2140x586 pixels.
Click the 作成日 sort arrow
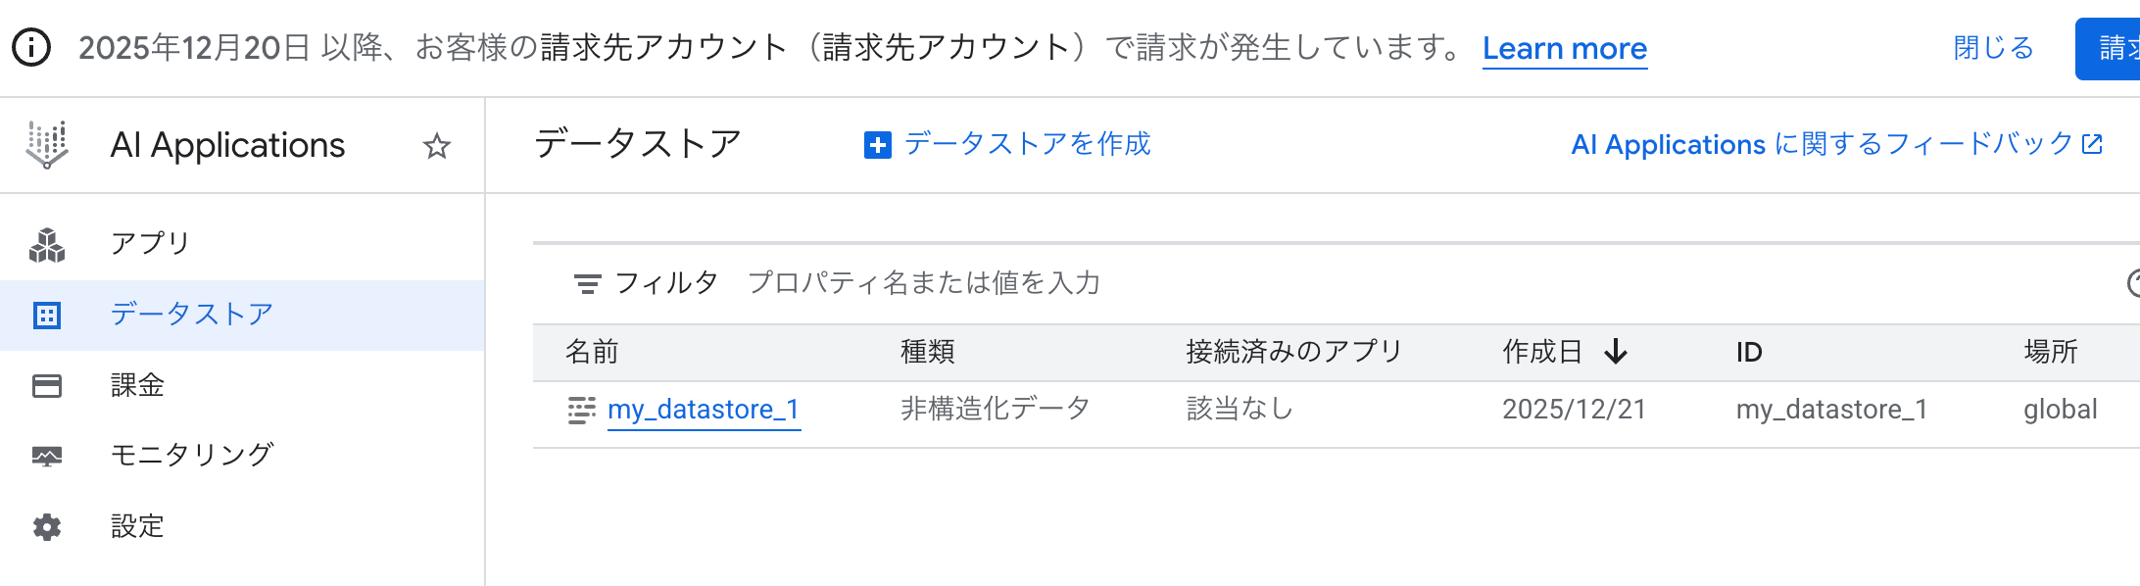(x=1618, y=352)
